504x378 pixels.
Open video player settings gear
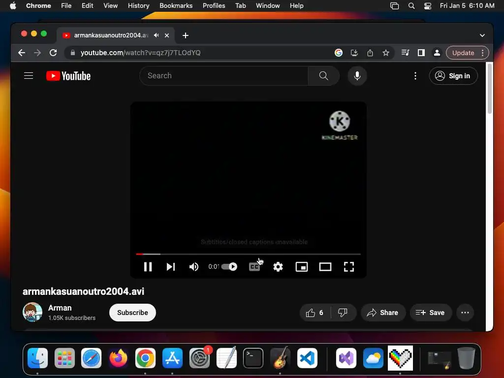click(278, 267)
